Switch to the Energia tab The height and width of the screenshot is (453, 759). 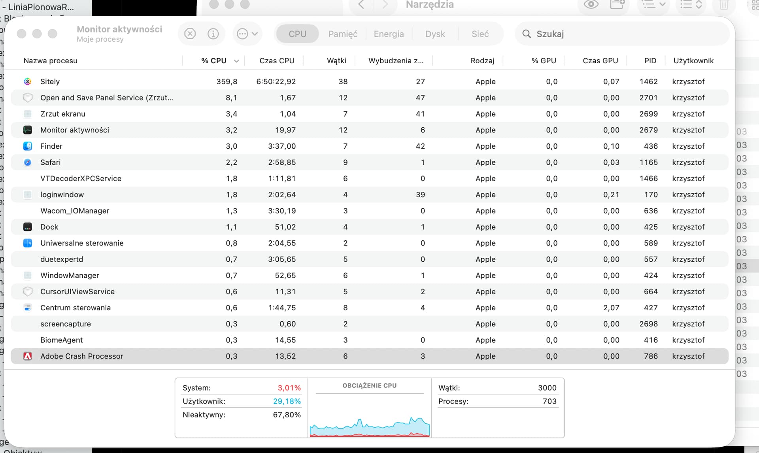(389, 34)
